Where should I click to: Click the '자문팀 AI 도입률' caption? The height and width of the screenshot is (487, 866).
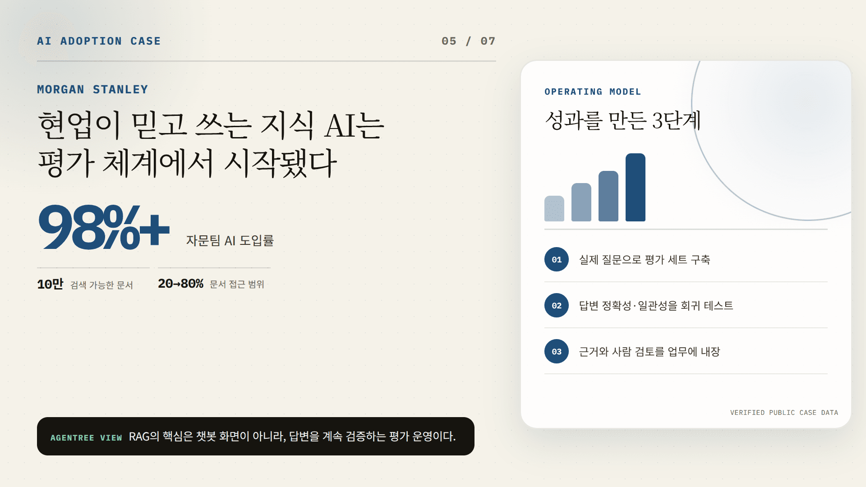230,240
